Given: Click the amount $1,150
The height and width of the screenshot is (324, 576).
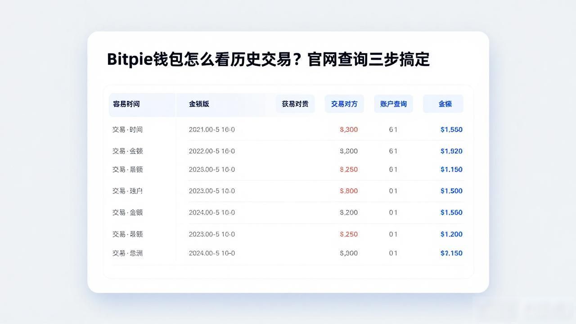Looking at the screenshot, I should (451, 170).
